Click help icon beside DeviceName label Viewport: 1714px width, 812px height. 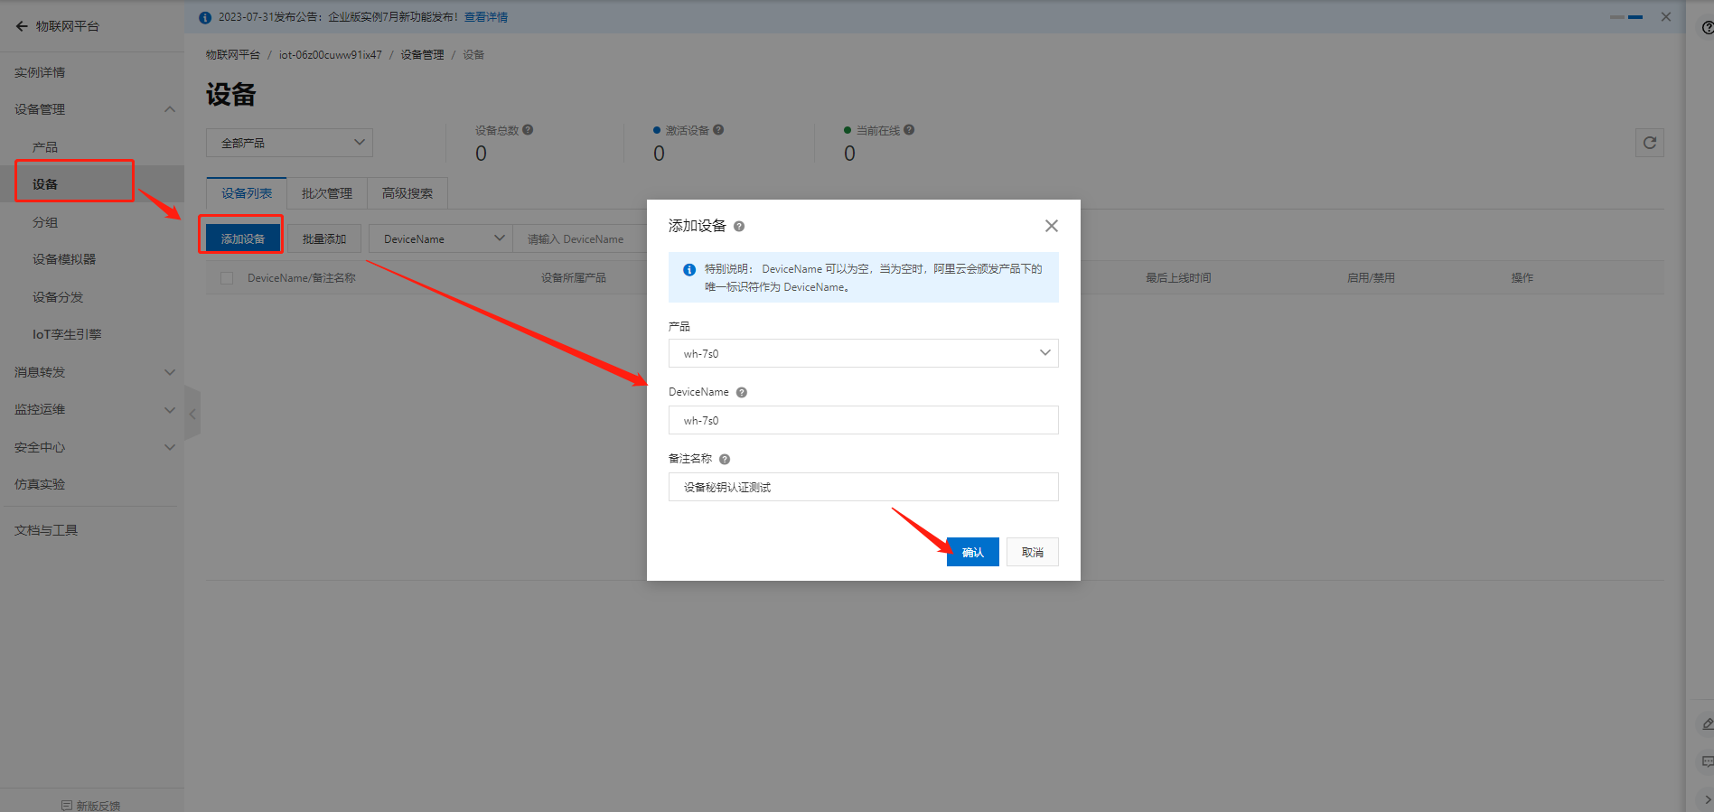pos(742,393)
